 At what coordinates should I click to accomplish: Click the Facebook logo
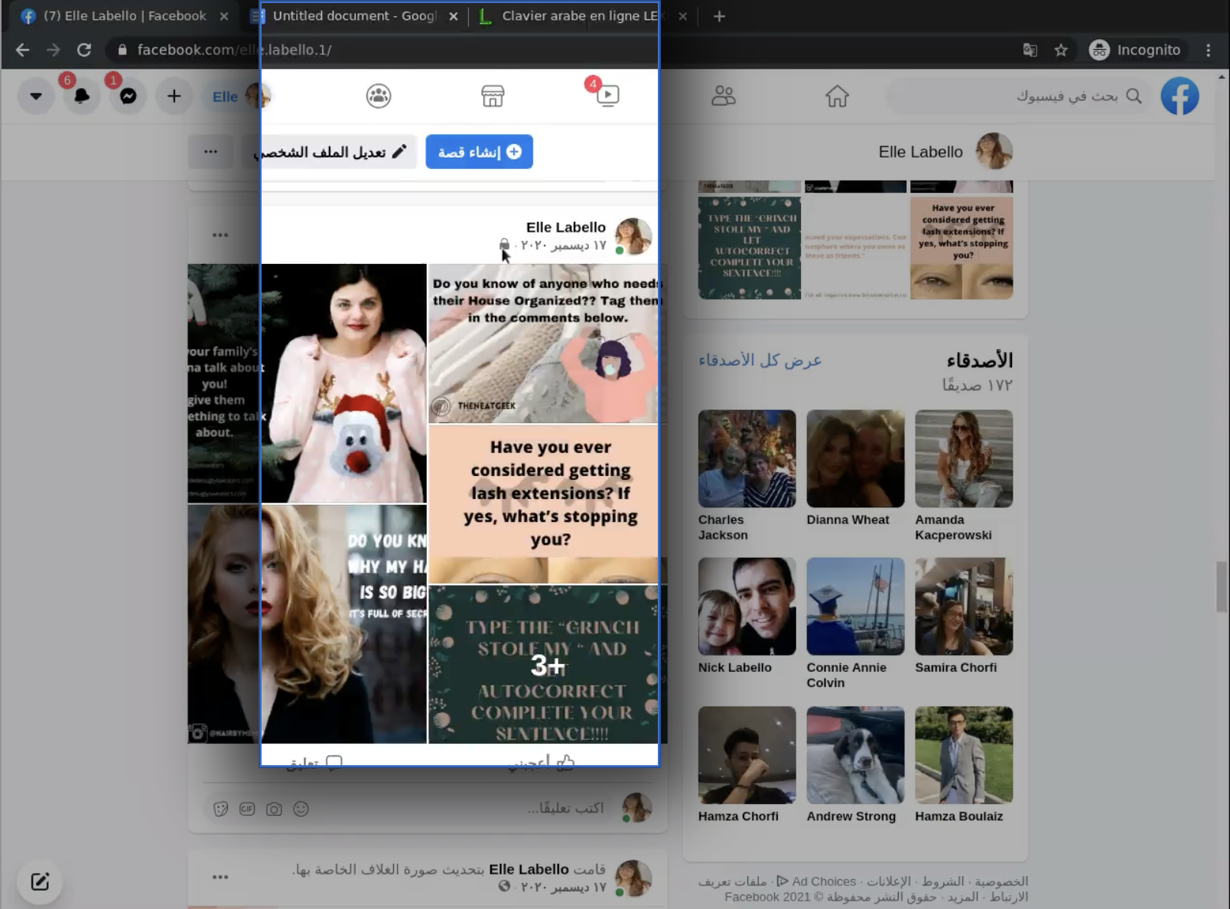(x=1180, y=96)
